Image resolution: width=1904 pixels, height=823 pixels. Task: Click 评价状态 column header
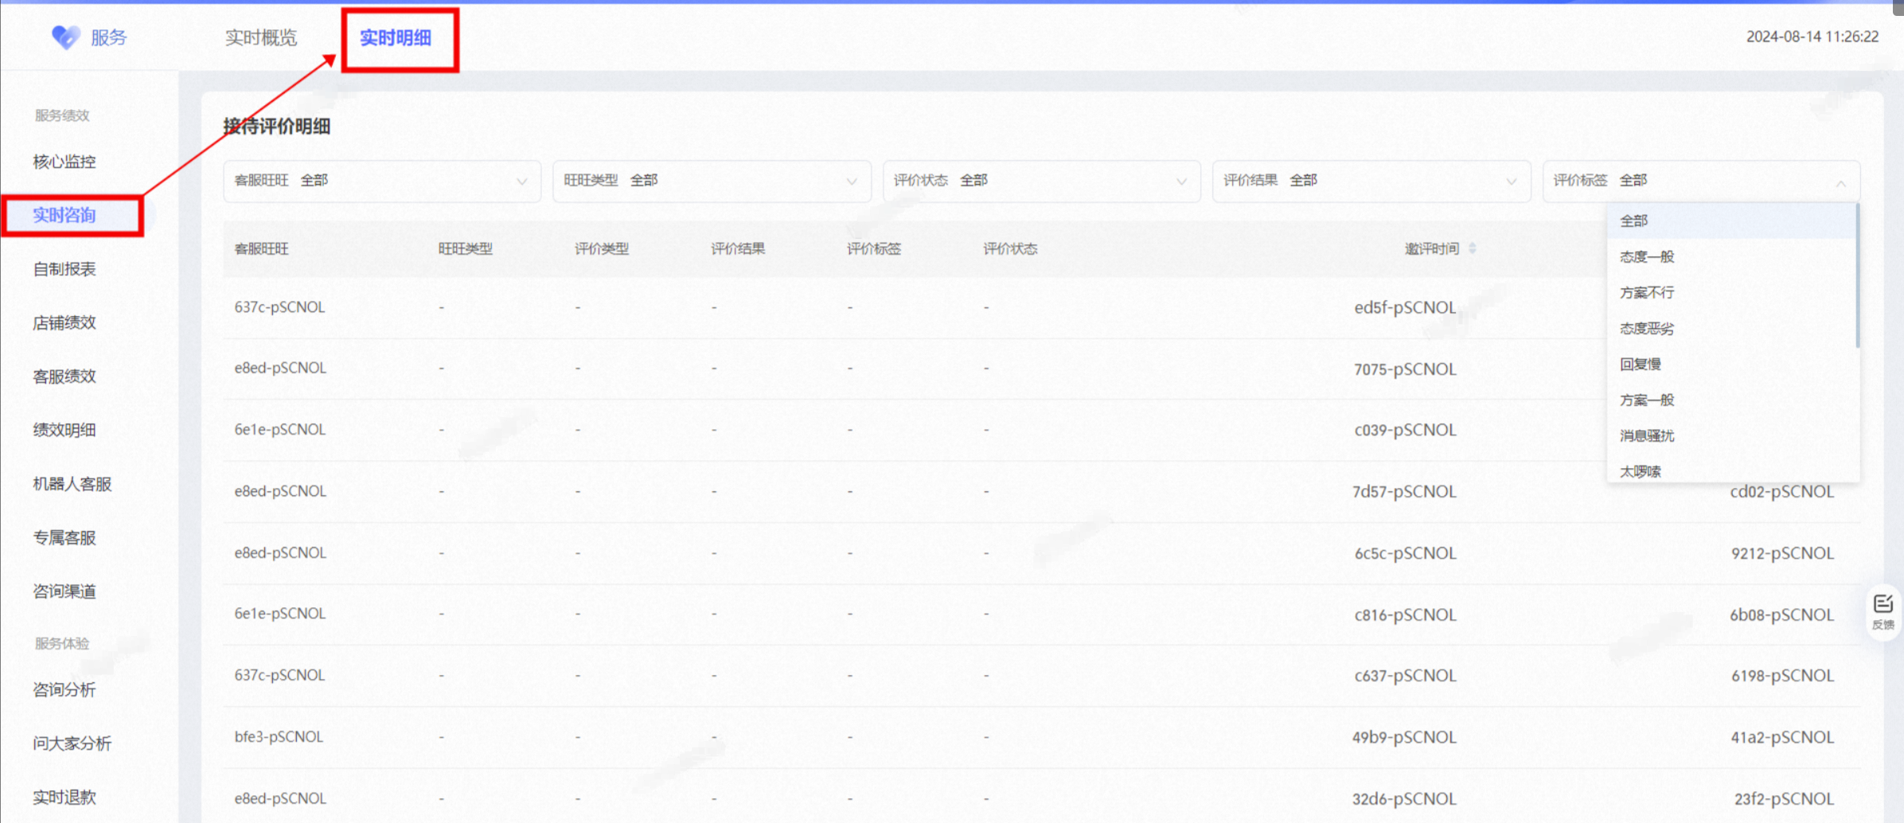[1010, 248]
